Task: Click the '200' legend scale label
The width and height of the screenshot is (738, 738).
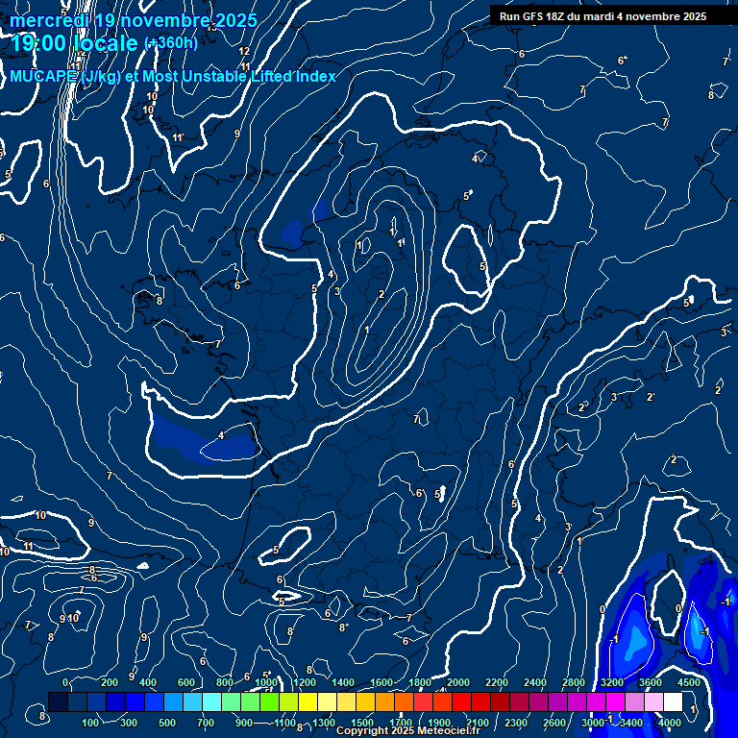Action: (110, 682)
